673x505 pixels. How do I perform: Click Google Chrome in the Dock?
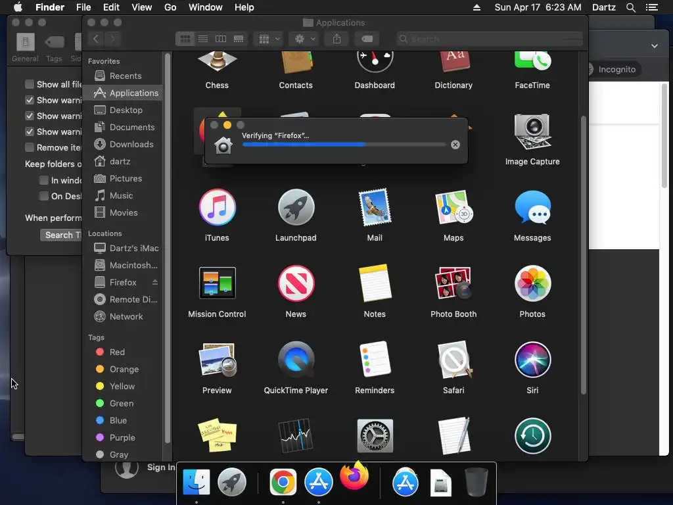pos(283,482)
